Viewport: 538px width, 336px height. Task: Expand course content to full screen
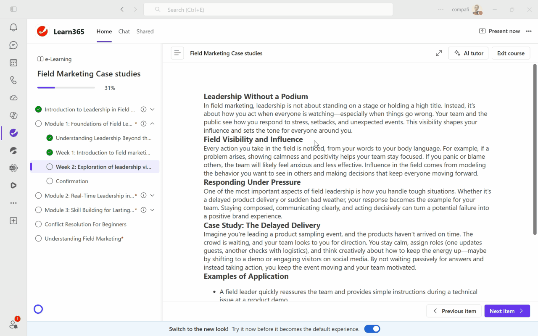click(x=439, y=53)
